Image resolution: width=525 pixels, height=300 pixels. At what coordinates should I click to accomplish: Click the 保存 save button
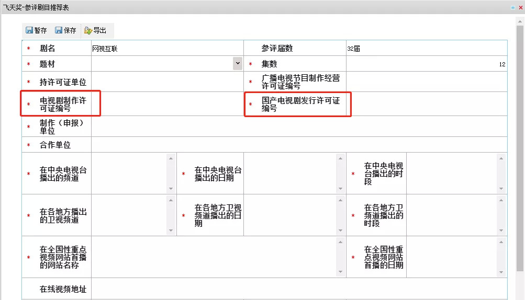pos(65,30)
